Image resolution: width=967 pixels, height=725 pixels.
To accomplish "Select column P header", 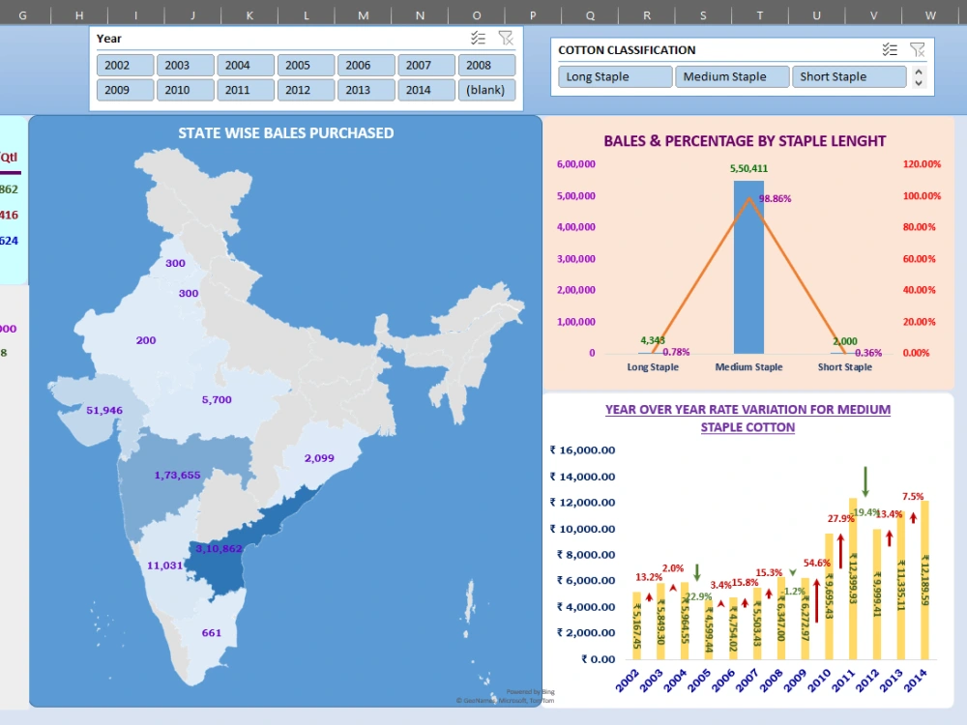I will tap(533, 14).
